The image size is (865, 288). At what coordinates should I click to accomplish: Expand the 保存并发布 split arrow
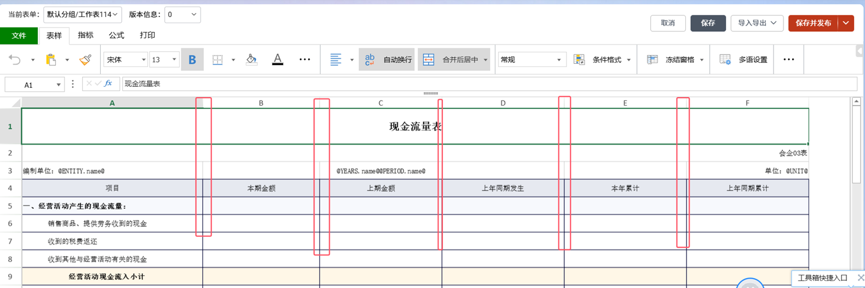846,23
